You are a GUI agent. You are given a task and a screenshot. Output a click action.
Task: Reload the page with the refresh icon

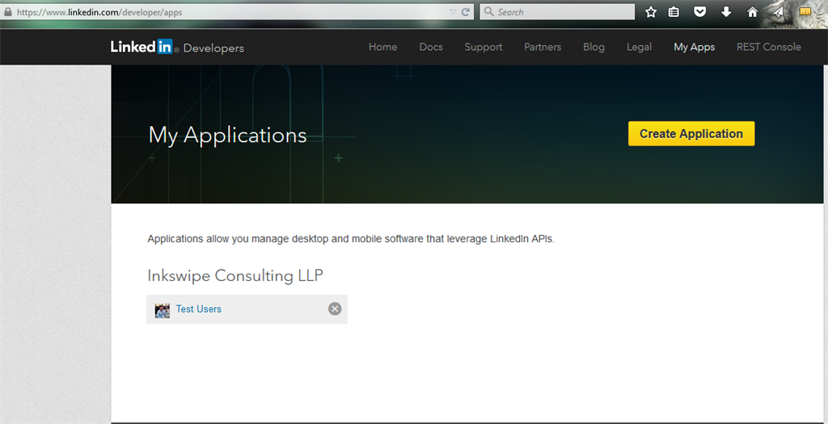click(x=465, y=12)
